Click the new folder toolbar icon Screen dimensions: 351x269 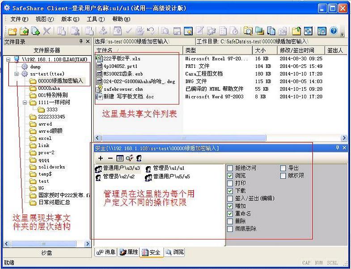pos(13,31)
